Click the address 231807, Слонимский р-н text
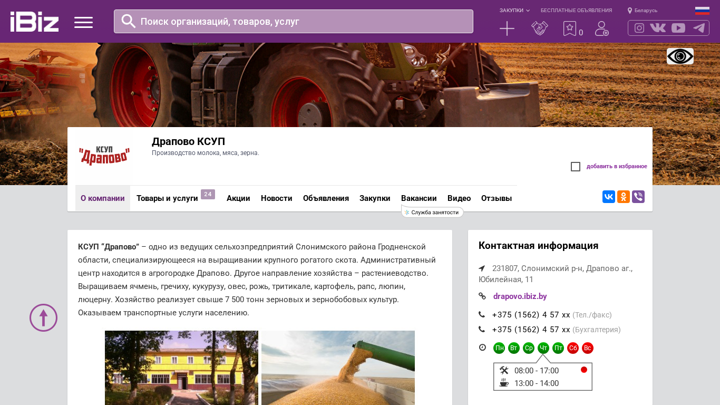The width and height of the screenshot is (720, 405). point(556,274)
